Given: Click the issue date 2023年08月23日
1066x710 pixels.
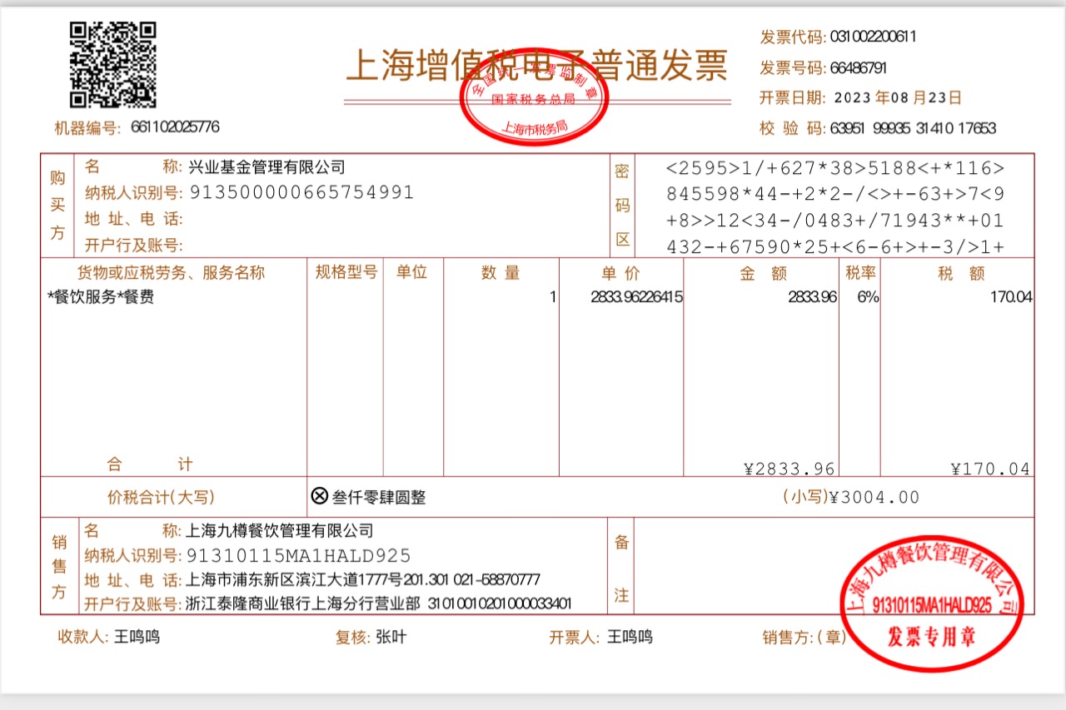Looking at the screenshot, I should click(x=898, y=98).
